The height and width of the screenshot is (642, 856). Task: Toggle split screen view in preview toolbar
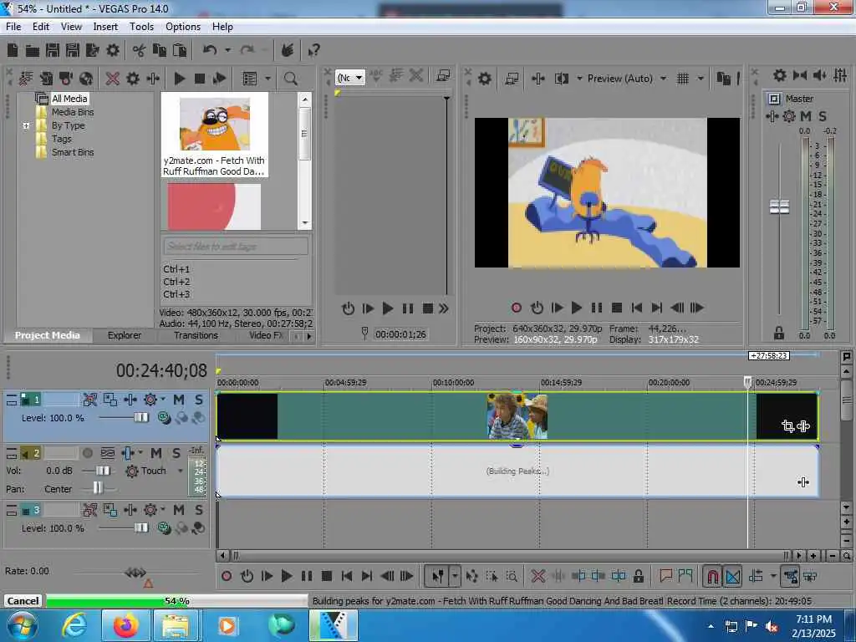click(x=562, y=79)
